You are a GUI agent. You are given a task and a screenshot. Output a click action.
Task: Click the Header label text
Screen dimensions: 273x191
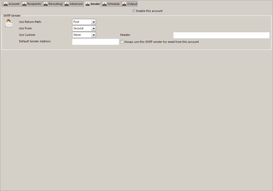125,35
